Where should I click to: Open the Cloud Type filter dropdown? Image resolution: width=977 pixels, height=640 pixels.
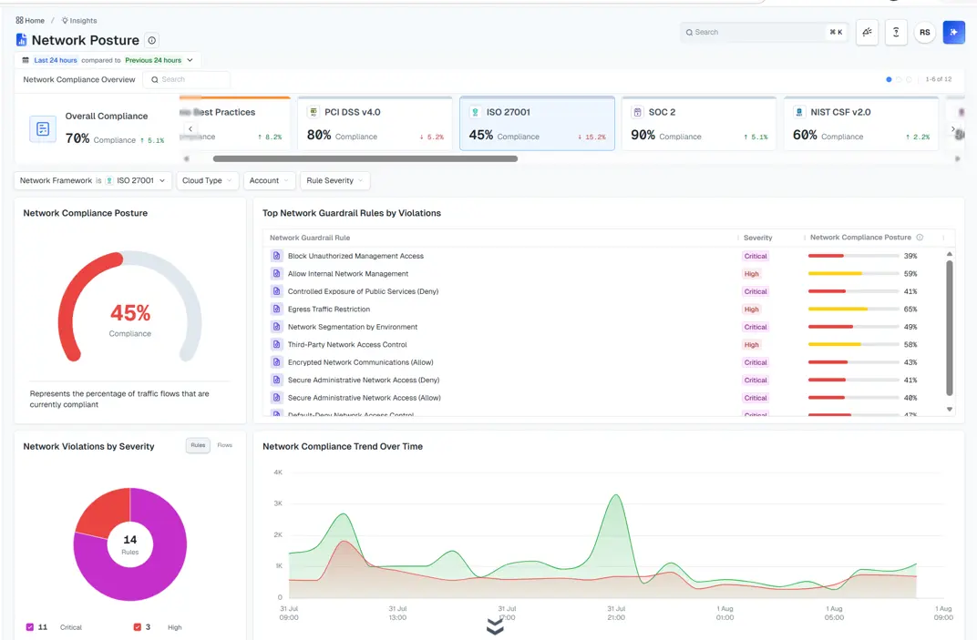(207, 180)
